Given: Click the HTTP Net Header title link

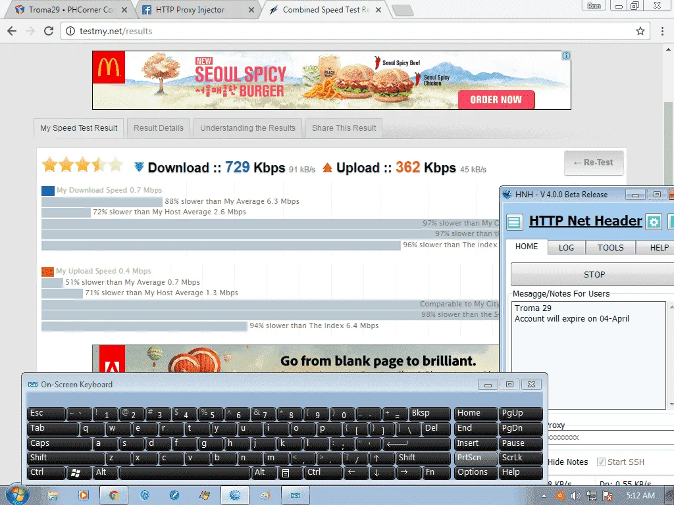Looking at the screenshot, I should click(585, 221).
